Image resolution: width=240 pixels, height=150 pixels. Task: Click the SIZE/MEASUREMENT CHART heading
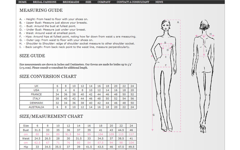coord(51,116)
